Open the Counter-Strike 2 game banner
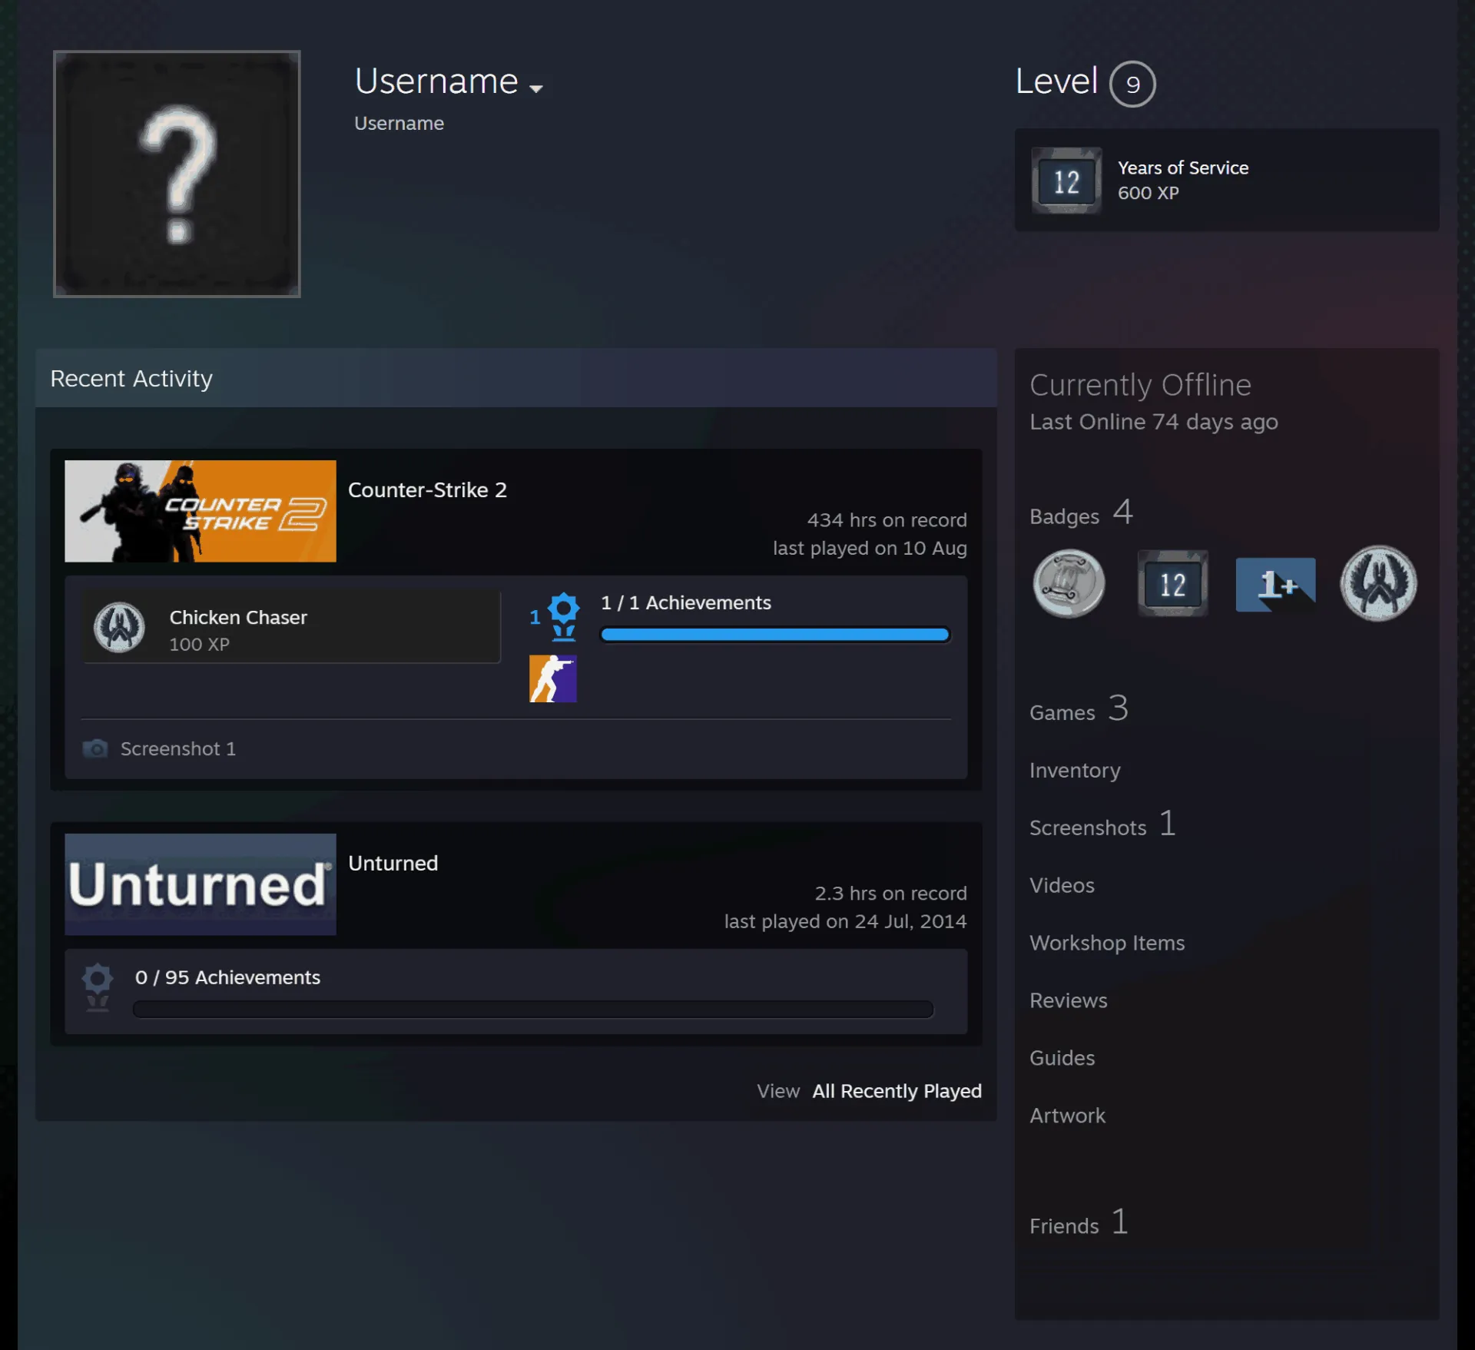1475x1350 pixels. click(201, 511)
